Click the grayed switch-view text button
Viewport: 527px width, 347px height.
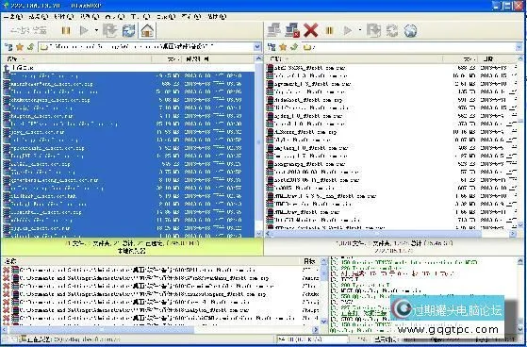[x=28, y=31]
